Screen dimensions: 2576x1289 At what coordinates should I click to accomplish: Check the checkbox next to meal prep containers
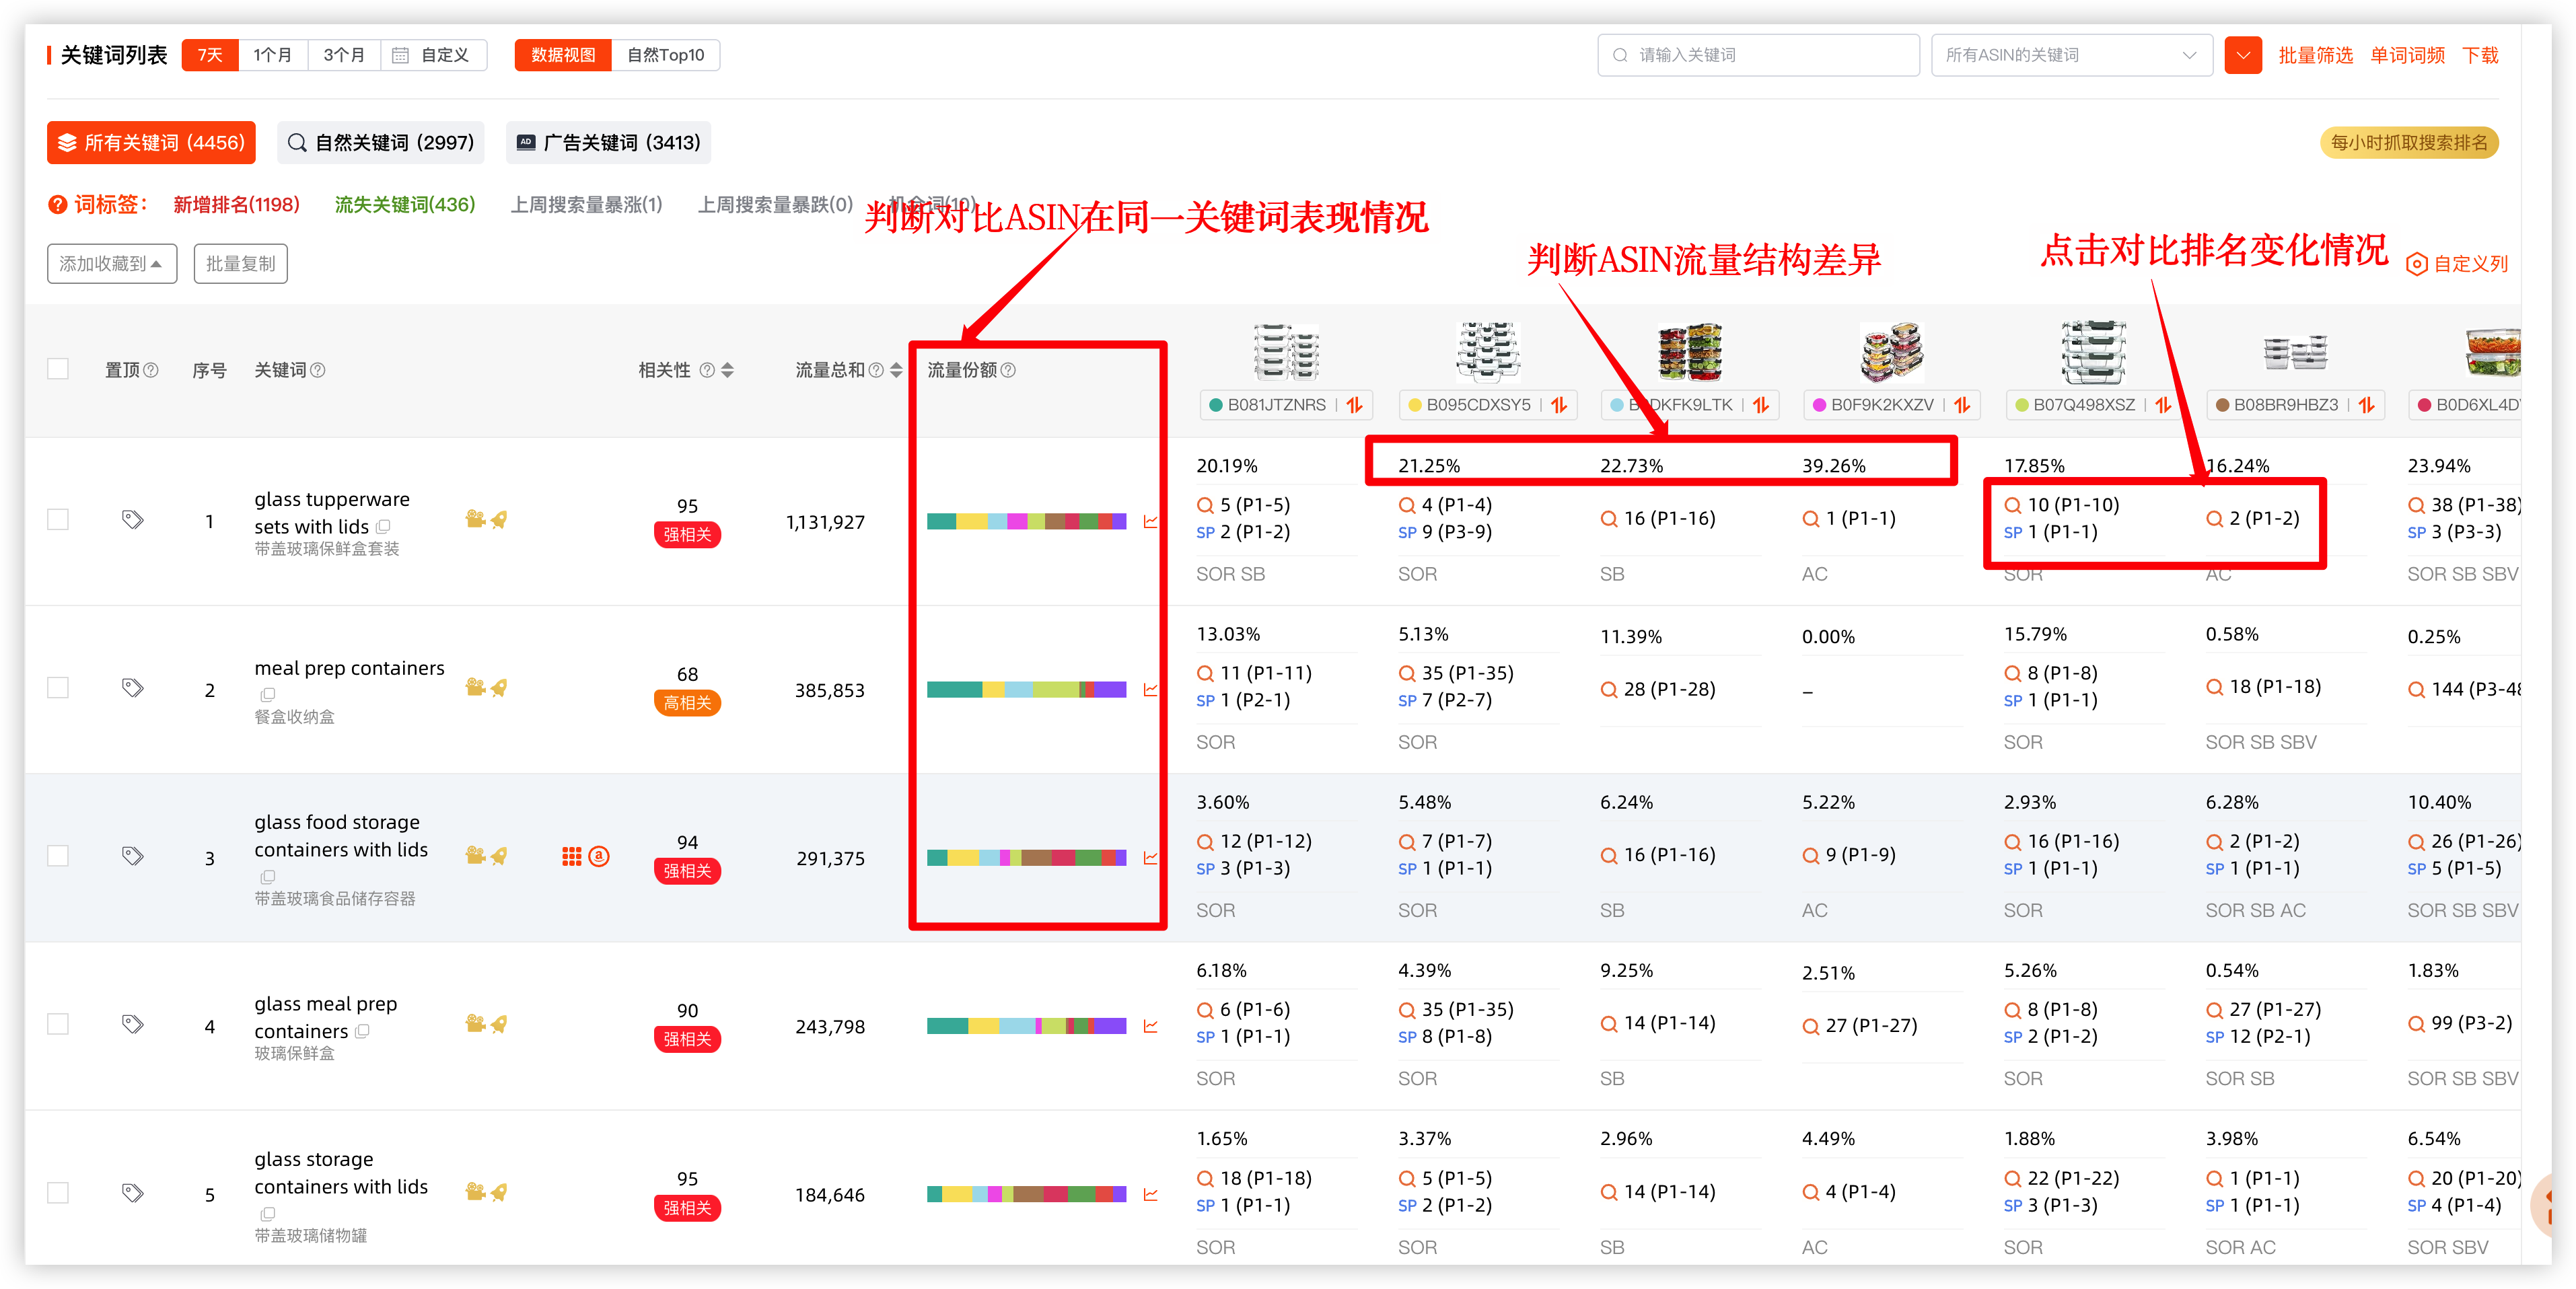pyautogui.click(x=57, y=688)
